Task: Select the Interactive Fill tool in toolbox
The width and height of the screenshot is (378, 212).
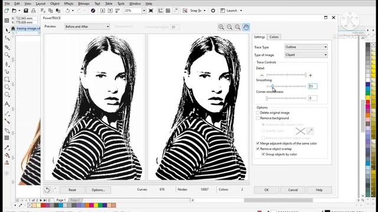Action: [x=7, y=155]
